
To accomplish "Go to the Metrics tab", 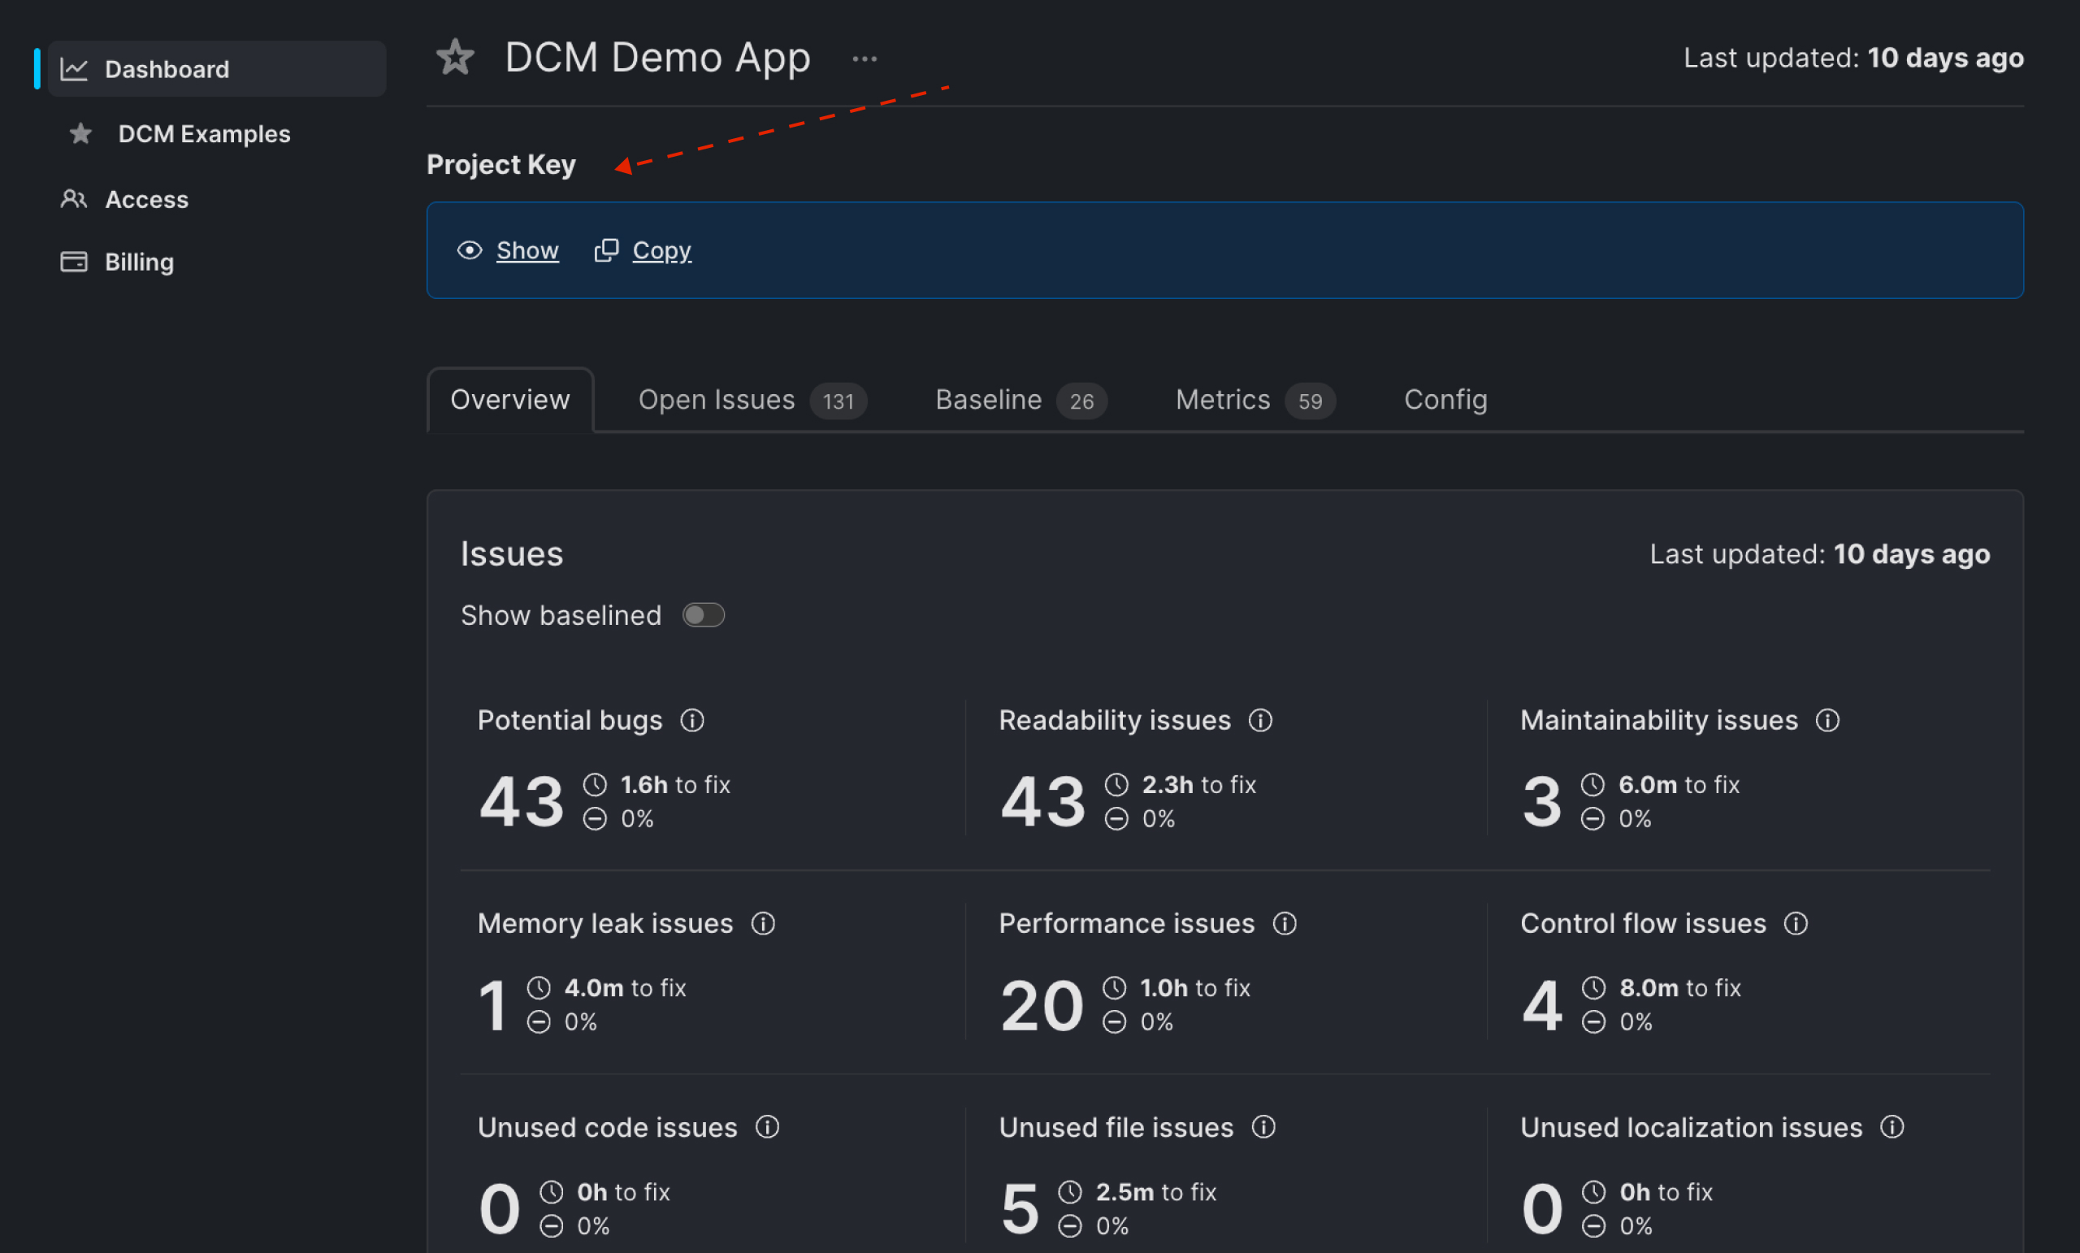I will coord(1255,401).
